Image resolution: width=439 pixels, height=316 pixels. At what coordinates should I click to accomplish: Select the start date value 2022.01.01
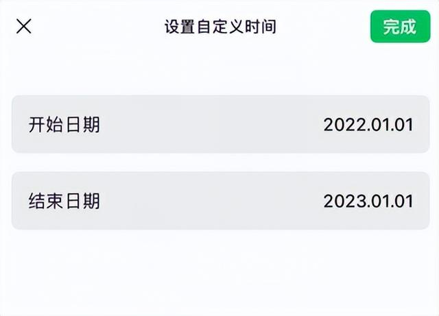pos(368,125)
